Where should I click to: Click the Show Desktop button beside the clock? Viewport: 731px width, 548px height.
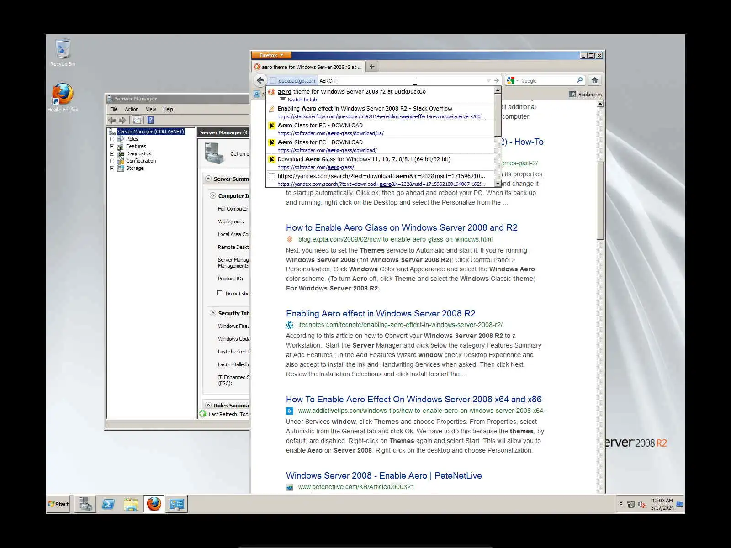pyautogui.click(x=680, y=504)
